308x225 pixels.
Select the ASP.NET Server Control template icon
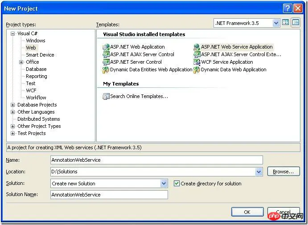(106, 62)
